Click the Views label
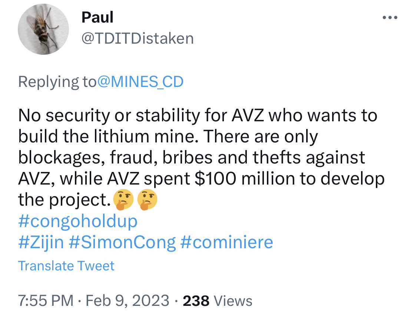This screenshot has height=324, width=417. point(233,301)
